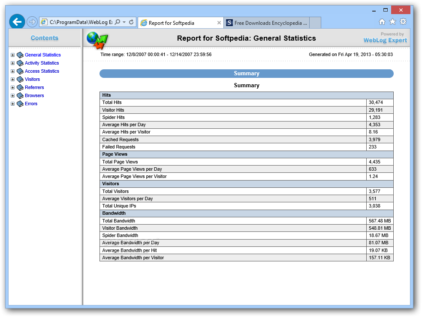Viewport: 422px width, 317px height.
Task: Click the blue Summary section bar
Action: coord(247,74)
